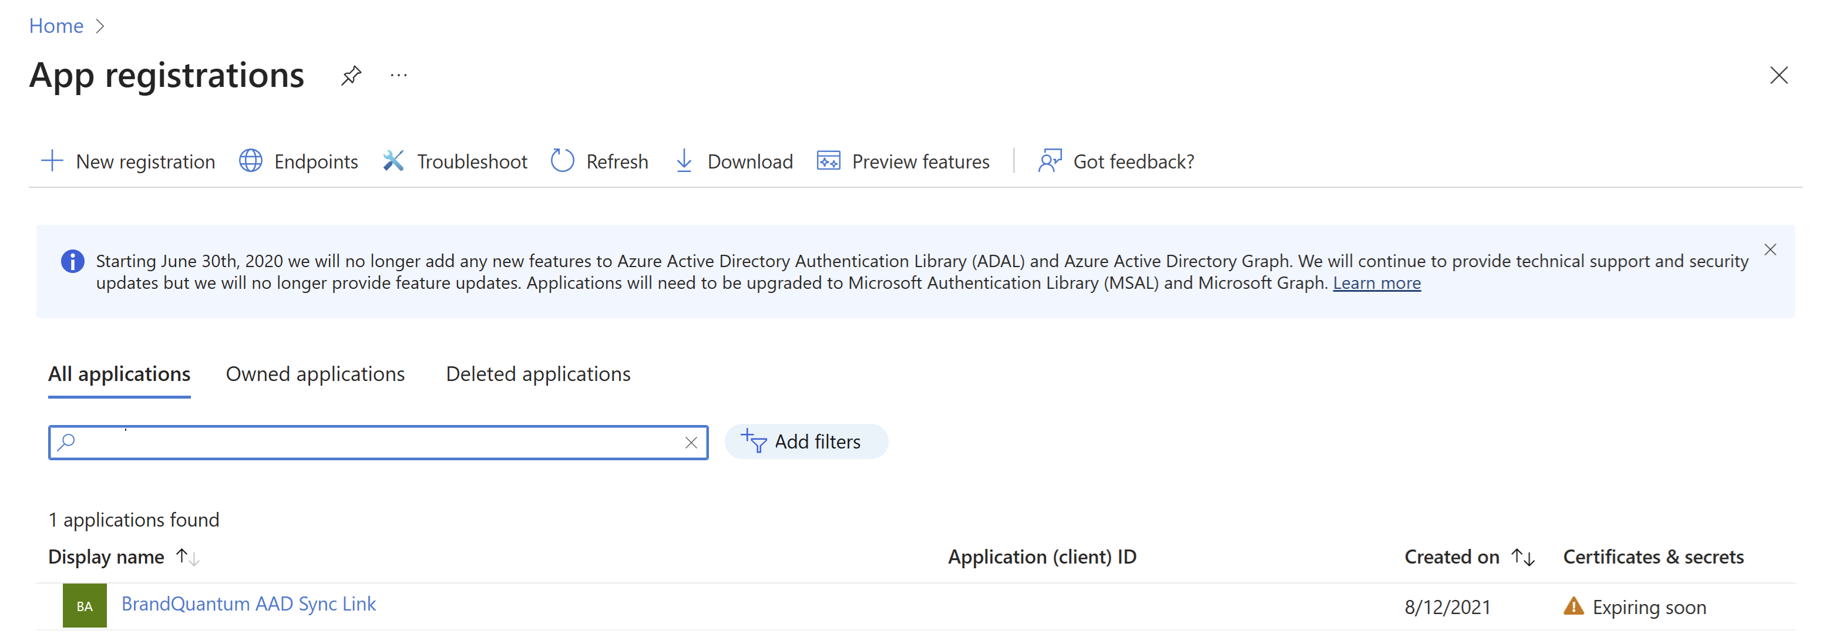
Task: Go to Home breadcrumb link
Action: coord(56,25)
